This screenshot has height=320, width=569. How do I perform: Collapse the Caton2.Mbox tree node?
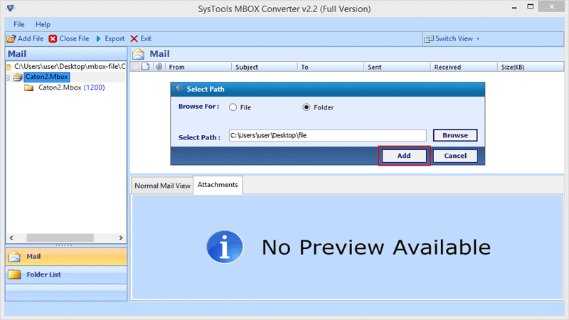pos(8,78)
